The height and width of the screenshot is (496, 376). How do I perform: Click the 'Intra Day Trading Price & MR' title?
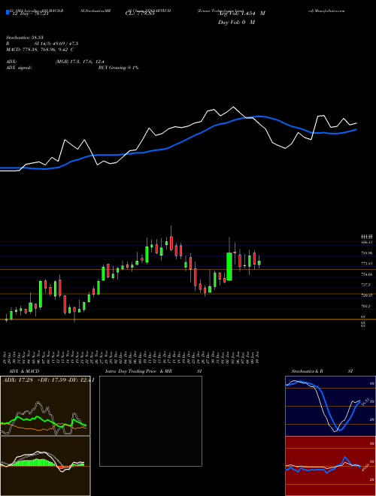point(138,371)
